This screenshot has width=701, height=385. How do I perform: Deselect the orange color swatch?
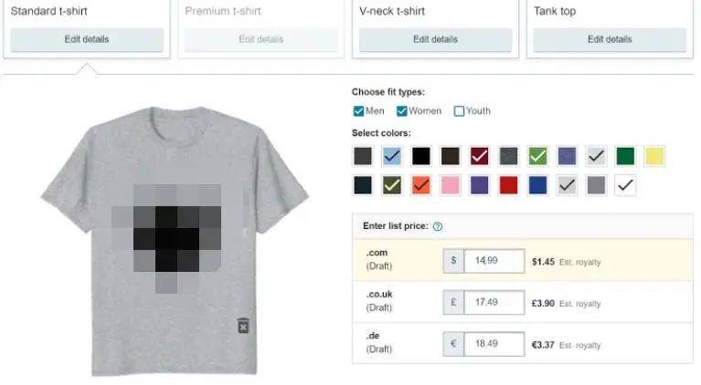point(421,185)
